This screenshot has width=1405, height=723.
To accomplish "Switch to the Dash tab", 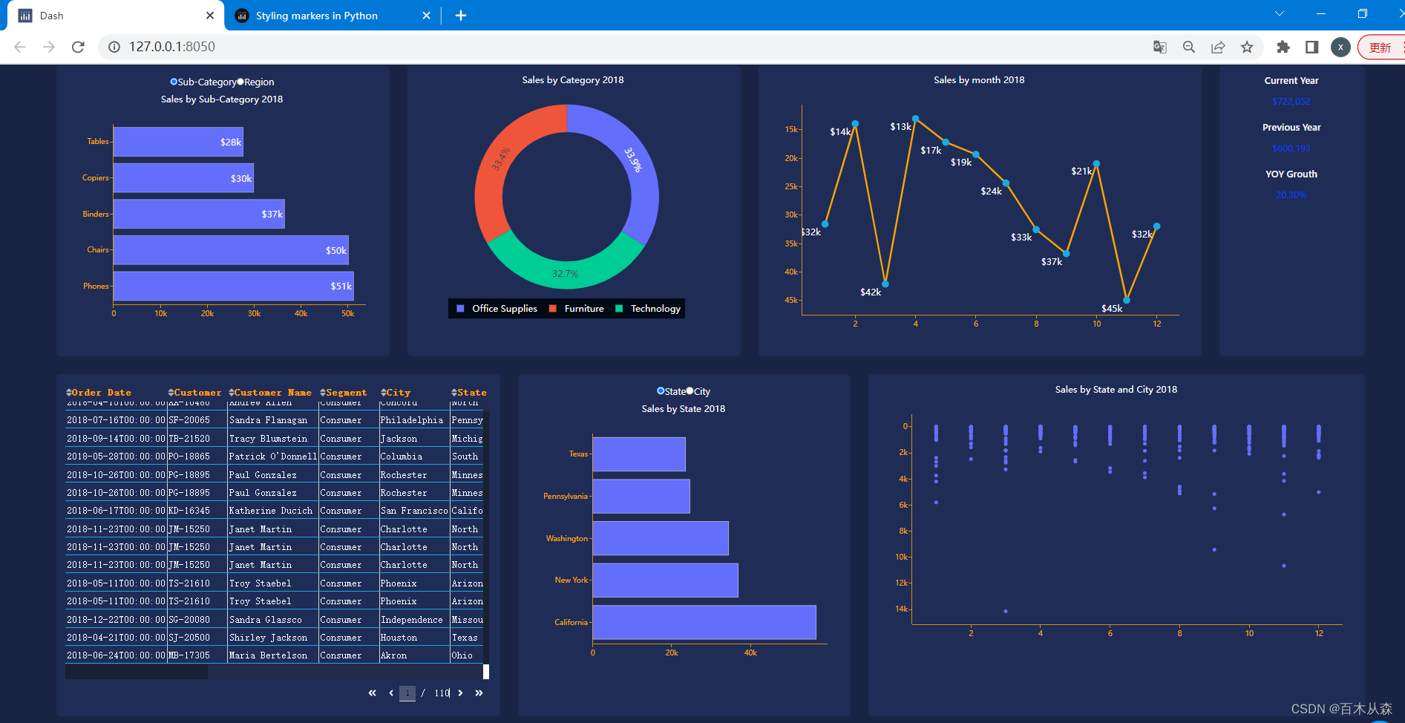I will coord(115,16).
